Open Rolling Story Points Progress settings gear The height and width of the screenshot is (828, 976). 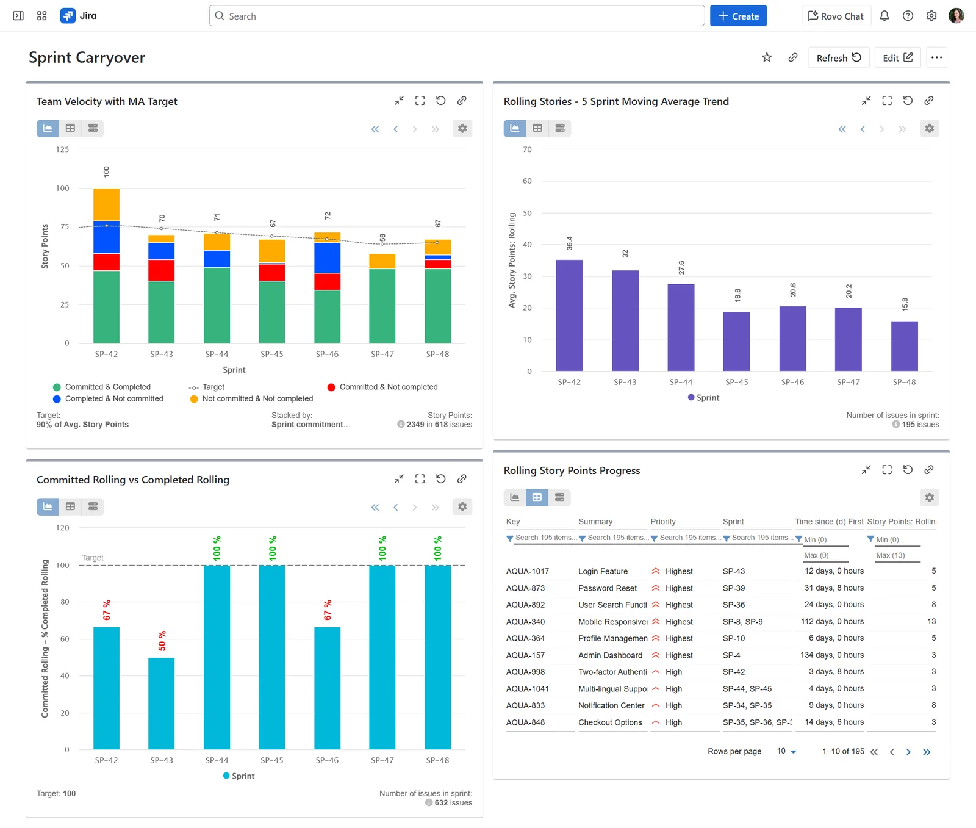930,498
